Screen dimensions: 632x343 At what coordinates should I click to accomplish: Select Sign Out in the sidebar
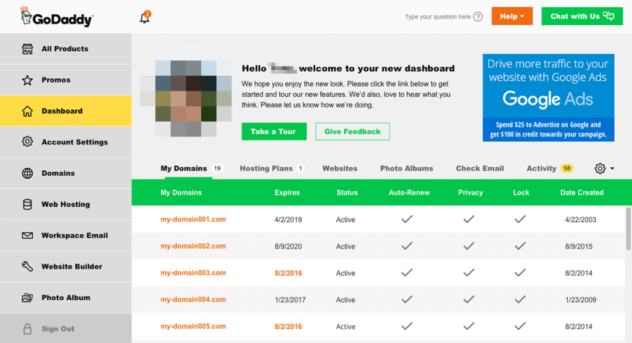pyautogui.click(x=65, y=328)
